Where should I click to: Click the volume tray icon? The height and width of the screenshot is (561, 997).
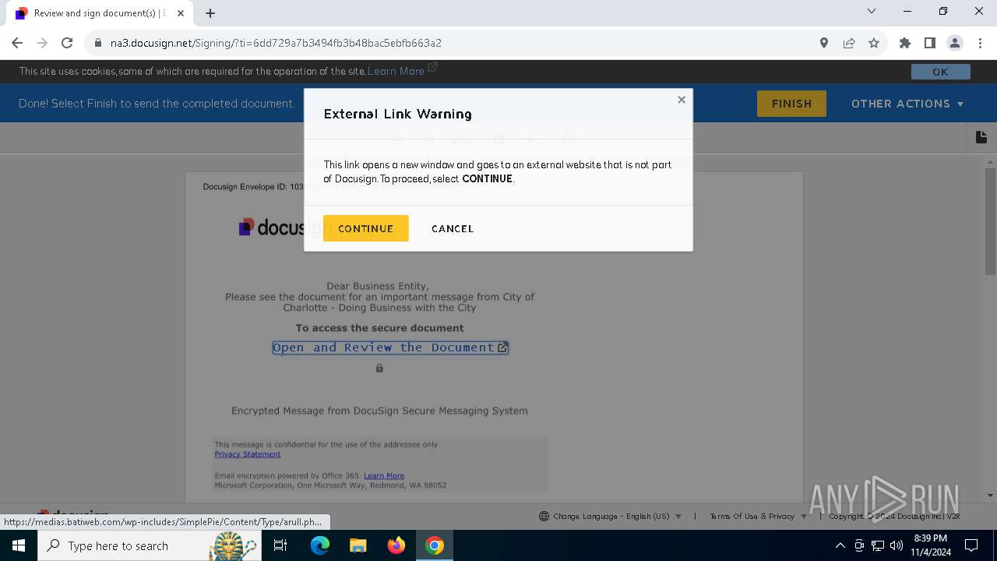pos(897,545)
